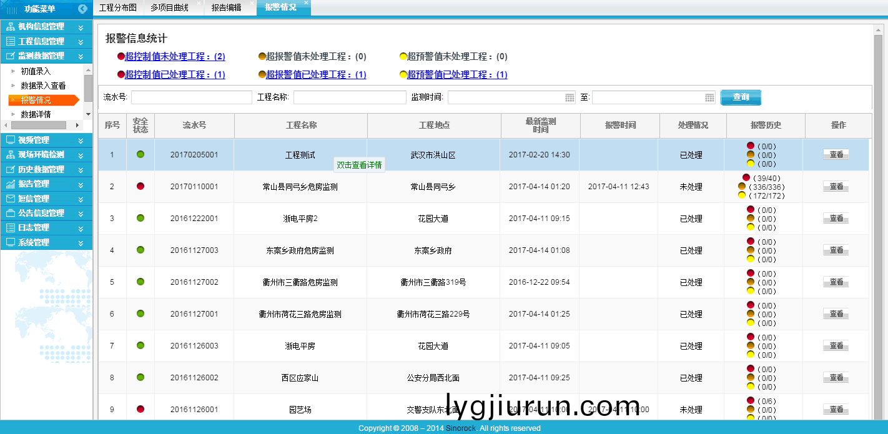The height and width of the screenshot is (434, 888).
Task: Collapse the 功能菜单 sidebar with arrow icon
Action: [x=82, y=9]
